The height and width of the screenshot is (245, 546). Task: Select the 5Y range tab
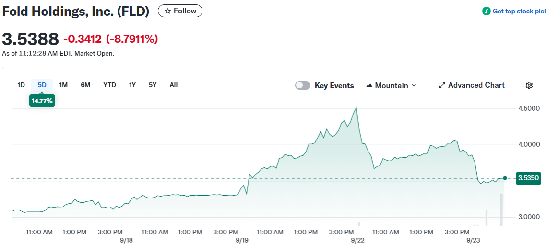(x=153, y=85)
